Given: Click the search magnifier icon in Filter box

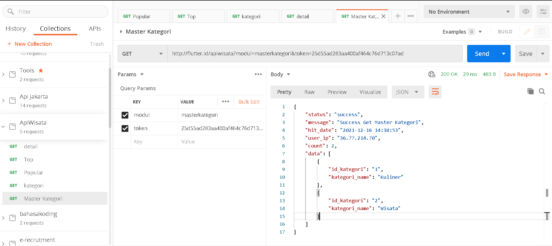Looking at the screenshot, I should pyautogui.click(x=11, y=12).
